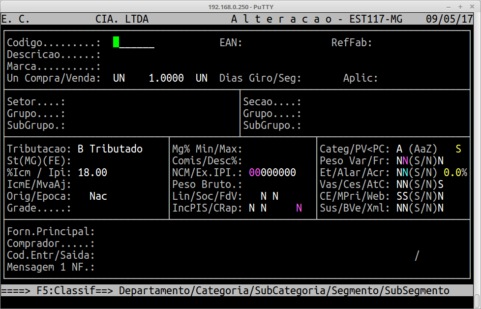
Task: Minimize the PuTTY terminal window
Action: click(x=448, y=6)
